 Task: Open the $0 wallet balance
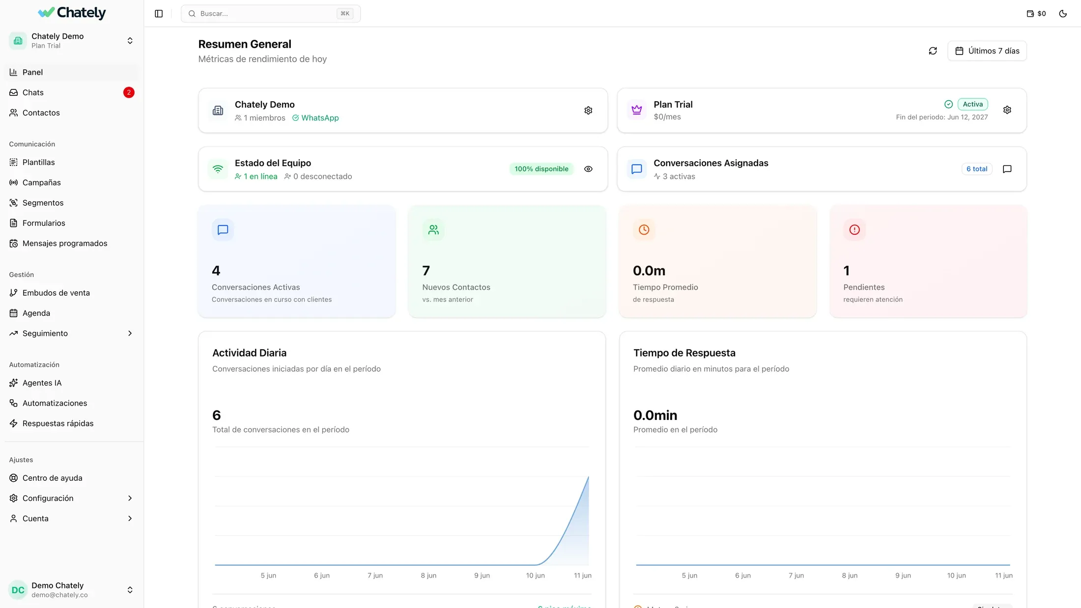[1036, 14]
